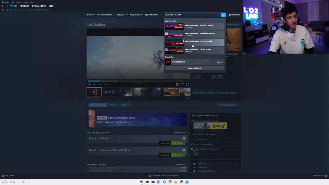Enter fullscreen on the trailer
This screenshot has height=185, width=329.
(187, 84)
